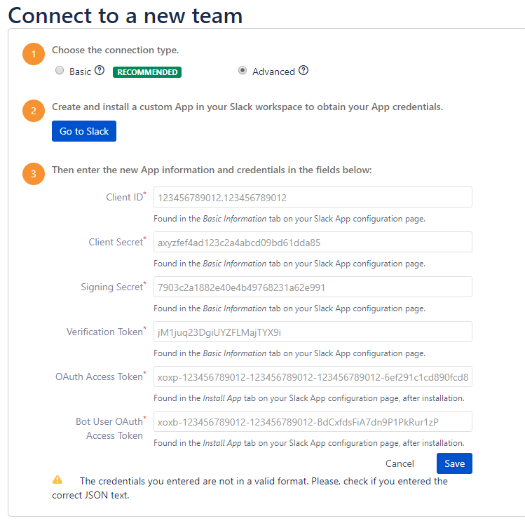Open the help icon next to Advanced
This screenshot has height=523, width=525.
click(x=304, y=70)
